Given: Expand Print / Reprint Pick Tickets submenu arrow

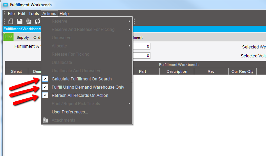Looking at the screenshot, I should (x=129, y=104).
